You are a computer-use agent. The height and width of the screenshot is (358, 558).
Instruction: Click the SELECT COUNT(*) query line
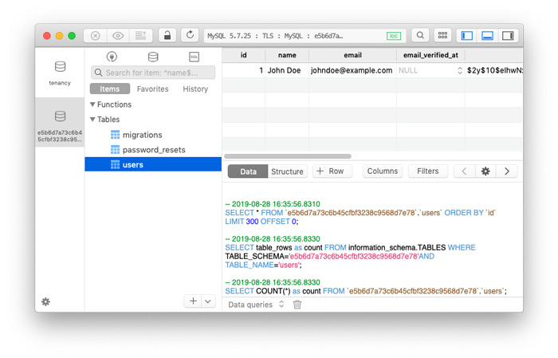(366, 291)
